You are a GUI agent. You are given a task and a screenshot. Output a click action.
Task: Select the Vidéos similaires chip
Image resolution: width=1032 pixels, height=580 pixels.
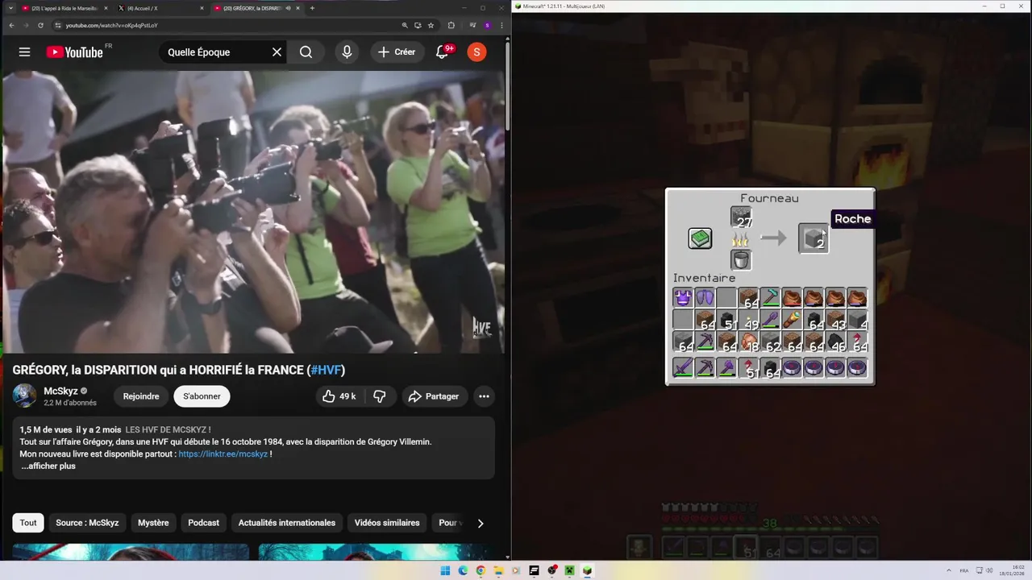[387, 523]
